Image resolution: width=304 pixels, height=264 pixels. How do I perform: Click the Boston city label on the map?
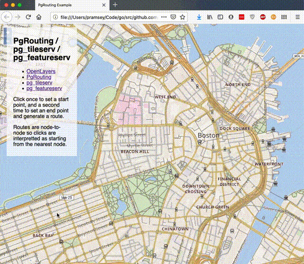point(209,136)
